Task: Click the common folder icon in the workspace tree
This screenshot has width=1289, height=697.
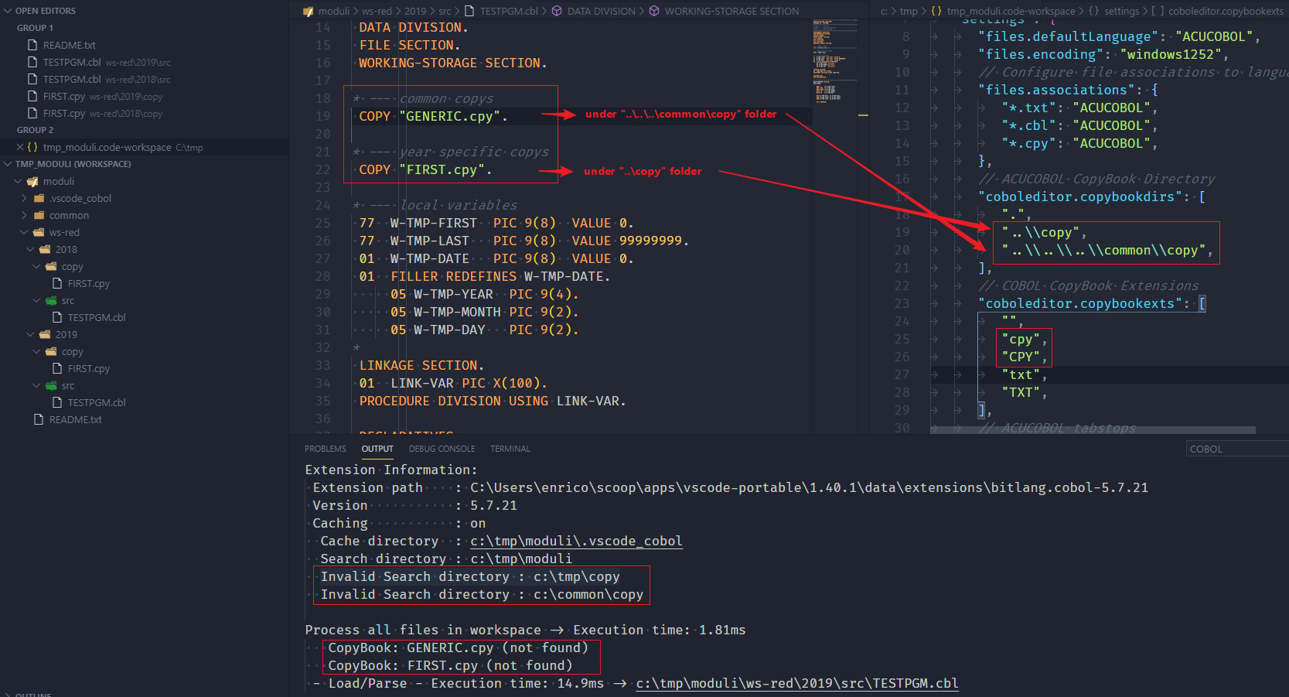Action: point(38,215)
